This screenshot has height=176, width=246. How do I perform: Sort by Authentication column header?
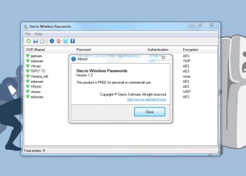(164, 50)
